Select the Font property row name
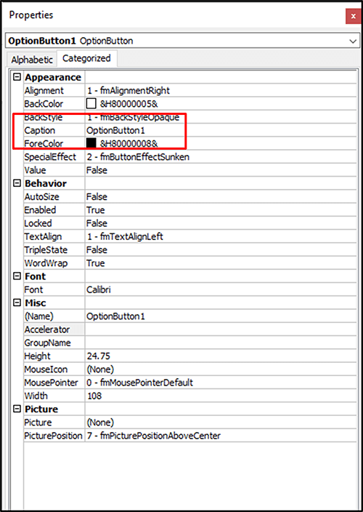 tap(33, 289)
